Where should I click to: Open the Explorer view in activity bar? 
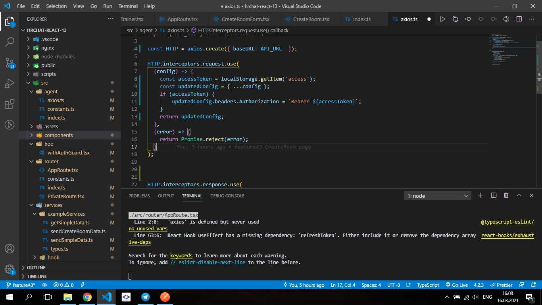10,21
